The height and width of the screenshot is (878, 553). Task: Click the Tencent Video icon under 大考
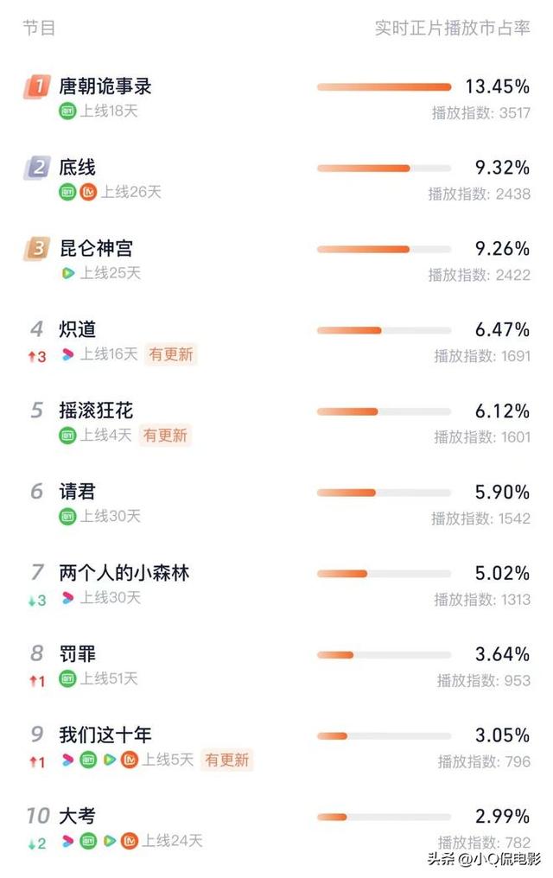(109, 840)
